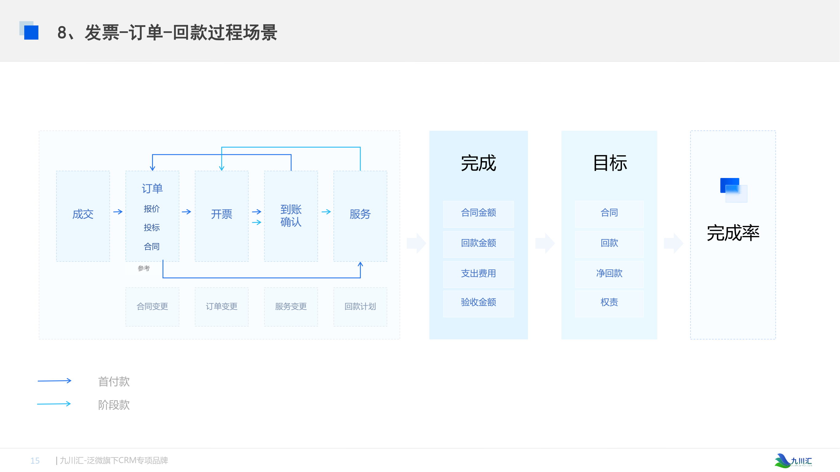Select the 首付款 legend label
The width and height of the screenshot is (840, 472).
[114, 381]
